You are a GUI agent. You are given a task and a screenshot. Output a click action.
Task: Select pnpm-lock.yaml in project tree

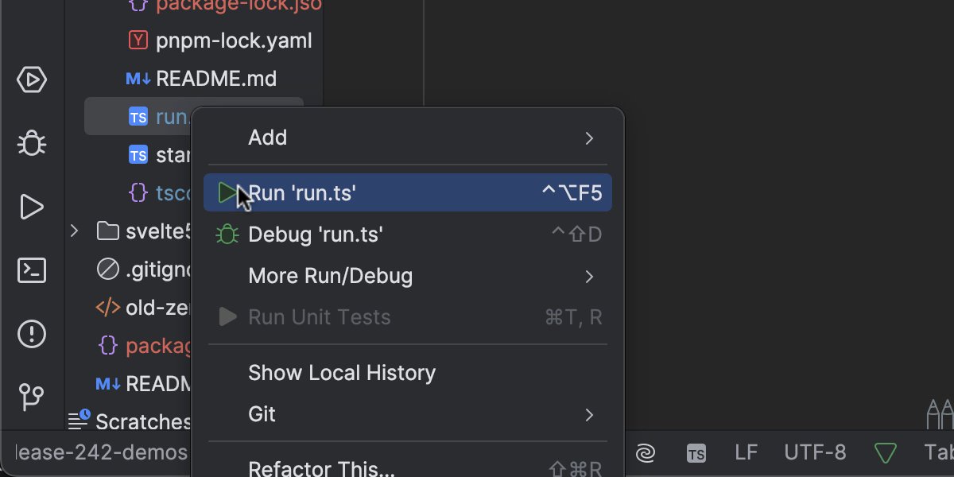233,40
